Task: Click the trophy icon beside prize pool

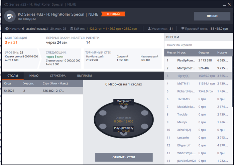Action: point(183,29)
